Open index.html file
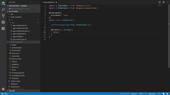Viewport: 170px width, 95px height. point(15,56)
